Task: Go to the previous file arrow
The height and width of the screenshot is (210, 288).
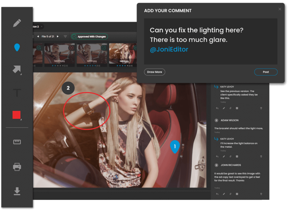Action: click(x=38, y=36)
